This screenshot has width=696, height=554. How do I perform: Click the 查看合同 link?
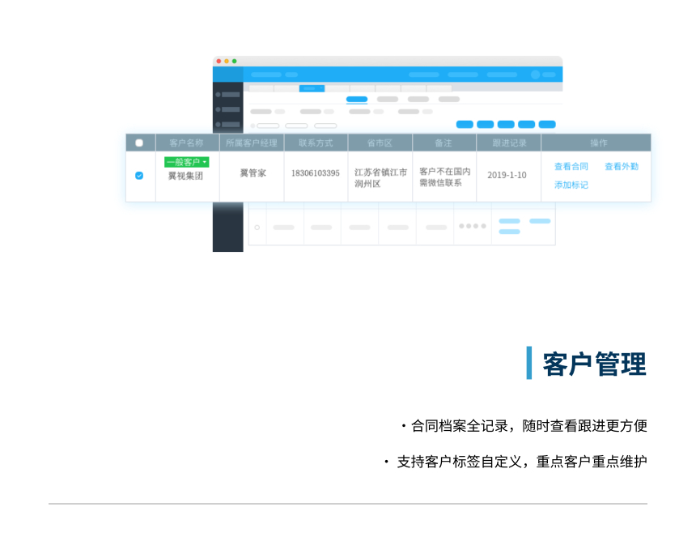571,167
